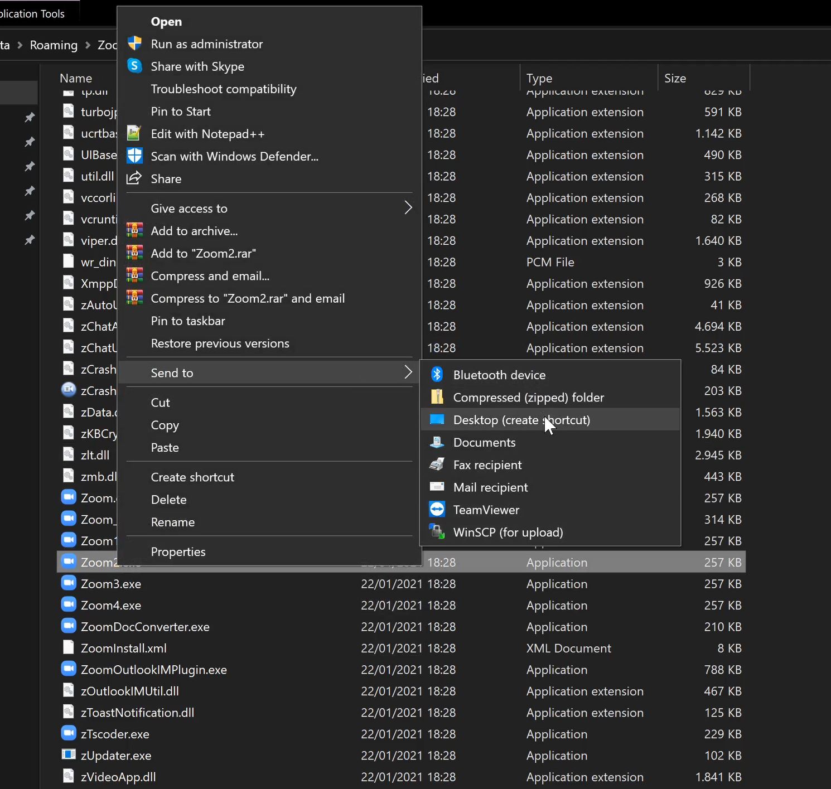Viewport: 831px width, 789px height.
Task: Click the Share arrow icon
Action: point(134,178)
